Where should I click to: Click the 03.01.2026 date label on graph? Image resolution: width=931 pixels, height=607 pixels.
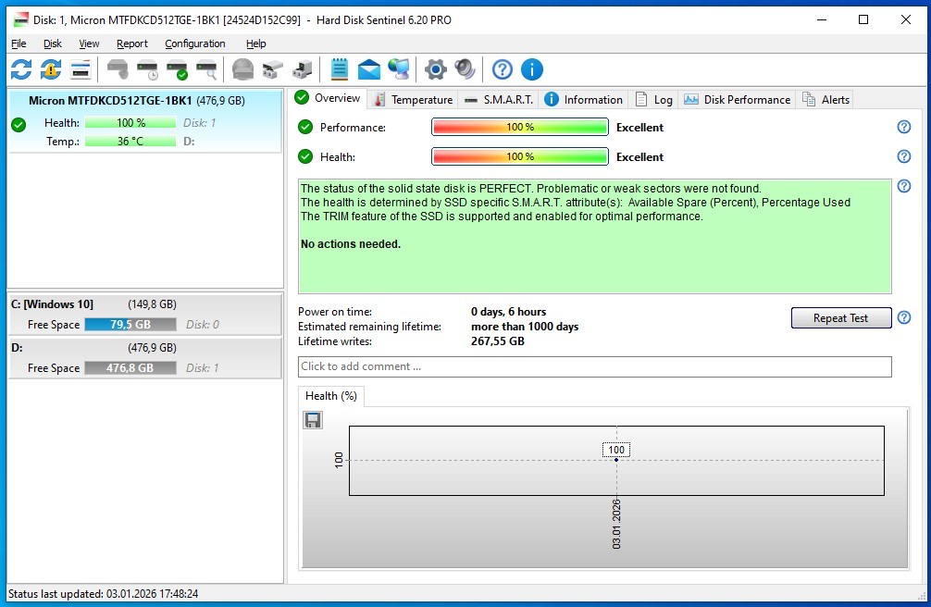[x=616, y=524]
